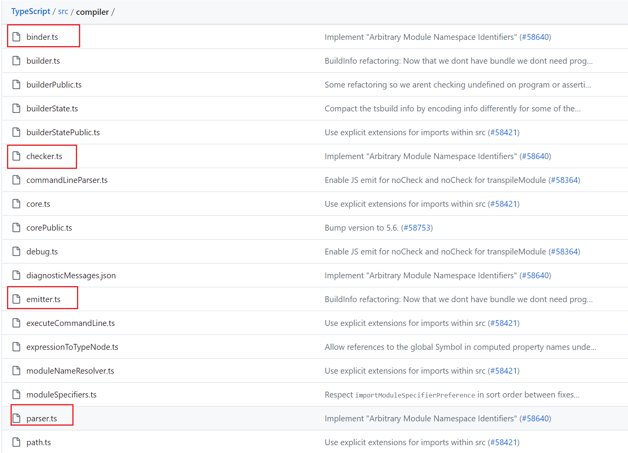Open 'Use explicit extensions' commit for core.ts
The width and height of the screenshot is (628, 453).
pos(405,204)
